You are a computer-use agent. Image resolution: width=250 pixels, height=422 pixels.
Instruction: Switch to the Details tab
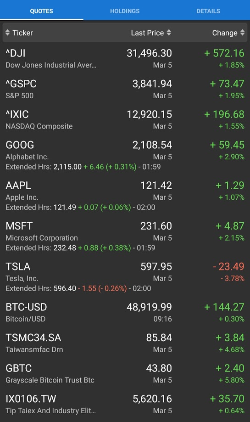(208, 11)
